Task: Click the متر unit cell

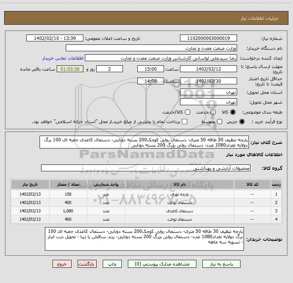Action: [x=106, y=194]
